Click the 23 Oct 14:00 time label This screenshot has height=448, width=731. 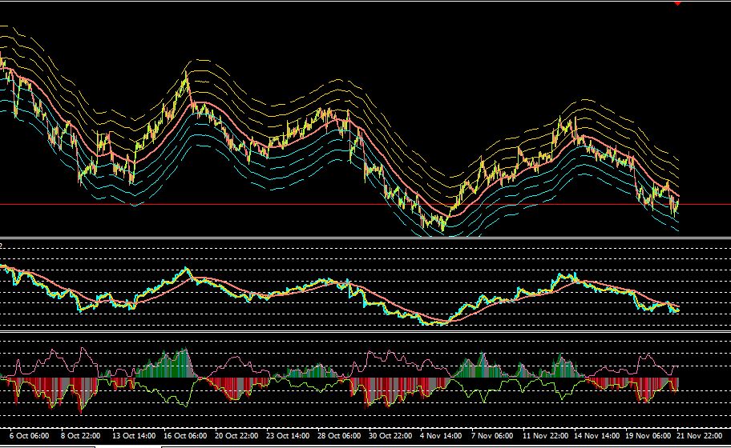point(288,436)
